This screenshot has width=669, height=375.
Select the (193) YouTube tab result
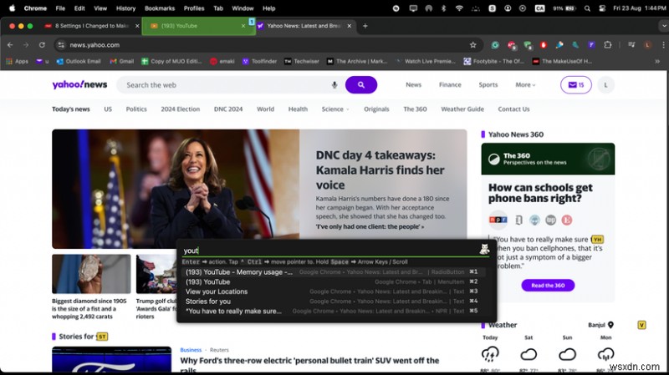tap(333, 281)
